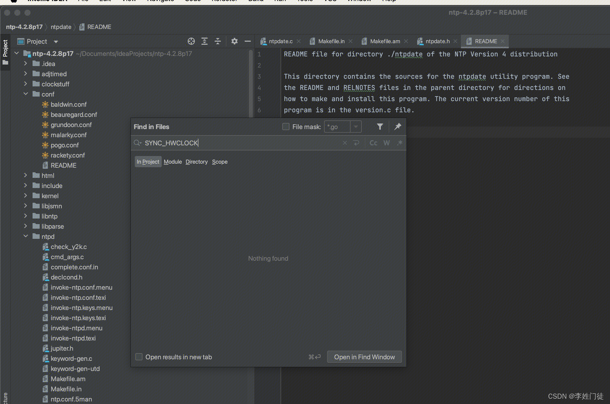Pin the Find in Files window
Viewport: 610px width, 404px height.
[x=398, y=127]
